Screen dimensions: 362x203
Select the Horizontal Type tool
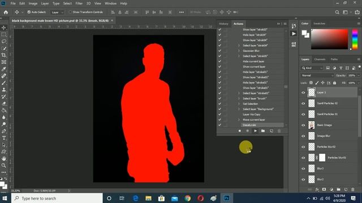point(4,138)
